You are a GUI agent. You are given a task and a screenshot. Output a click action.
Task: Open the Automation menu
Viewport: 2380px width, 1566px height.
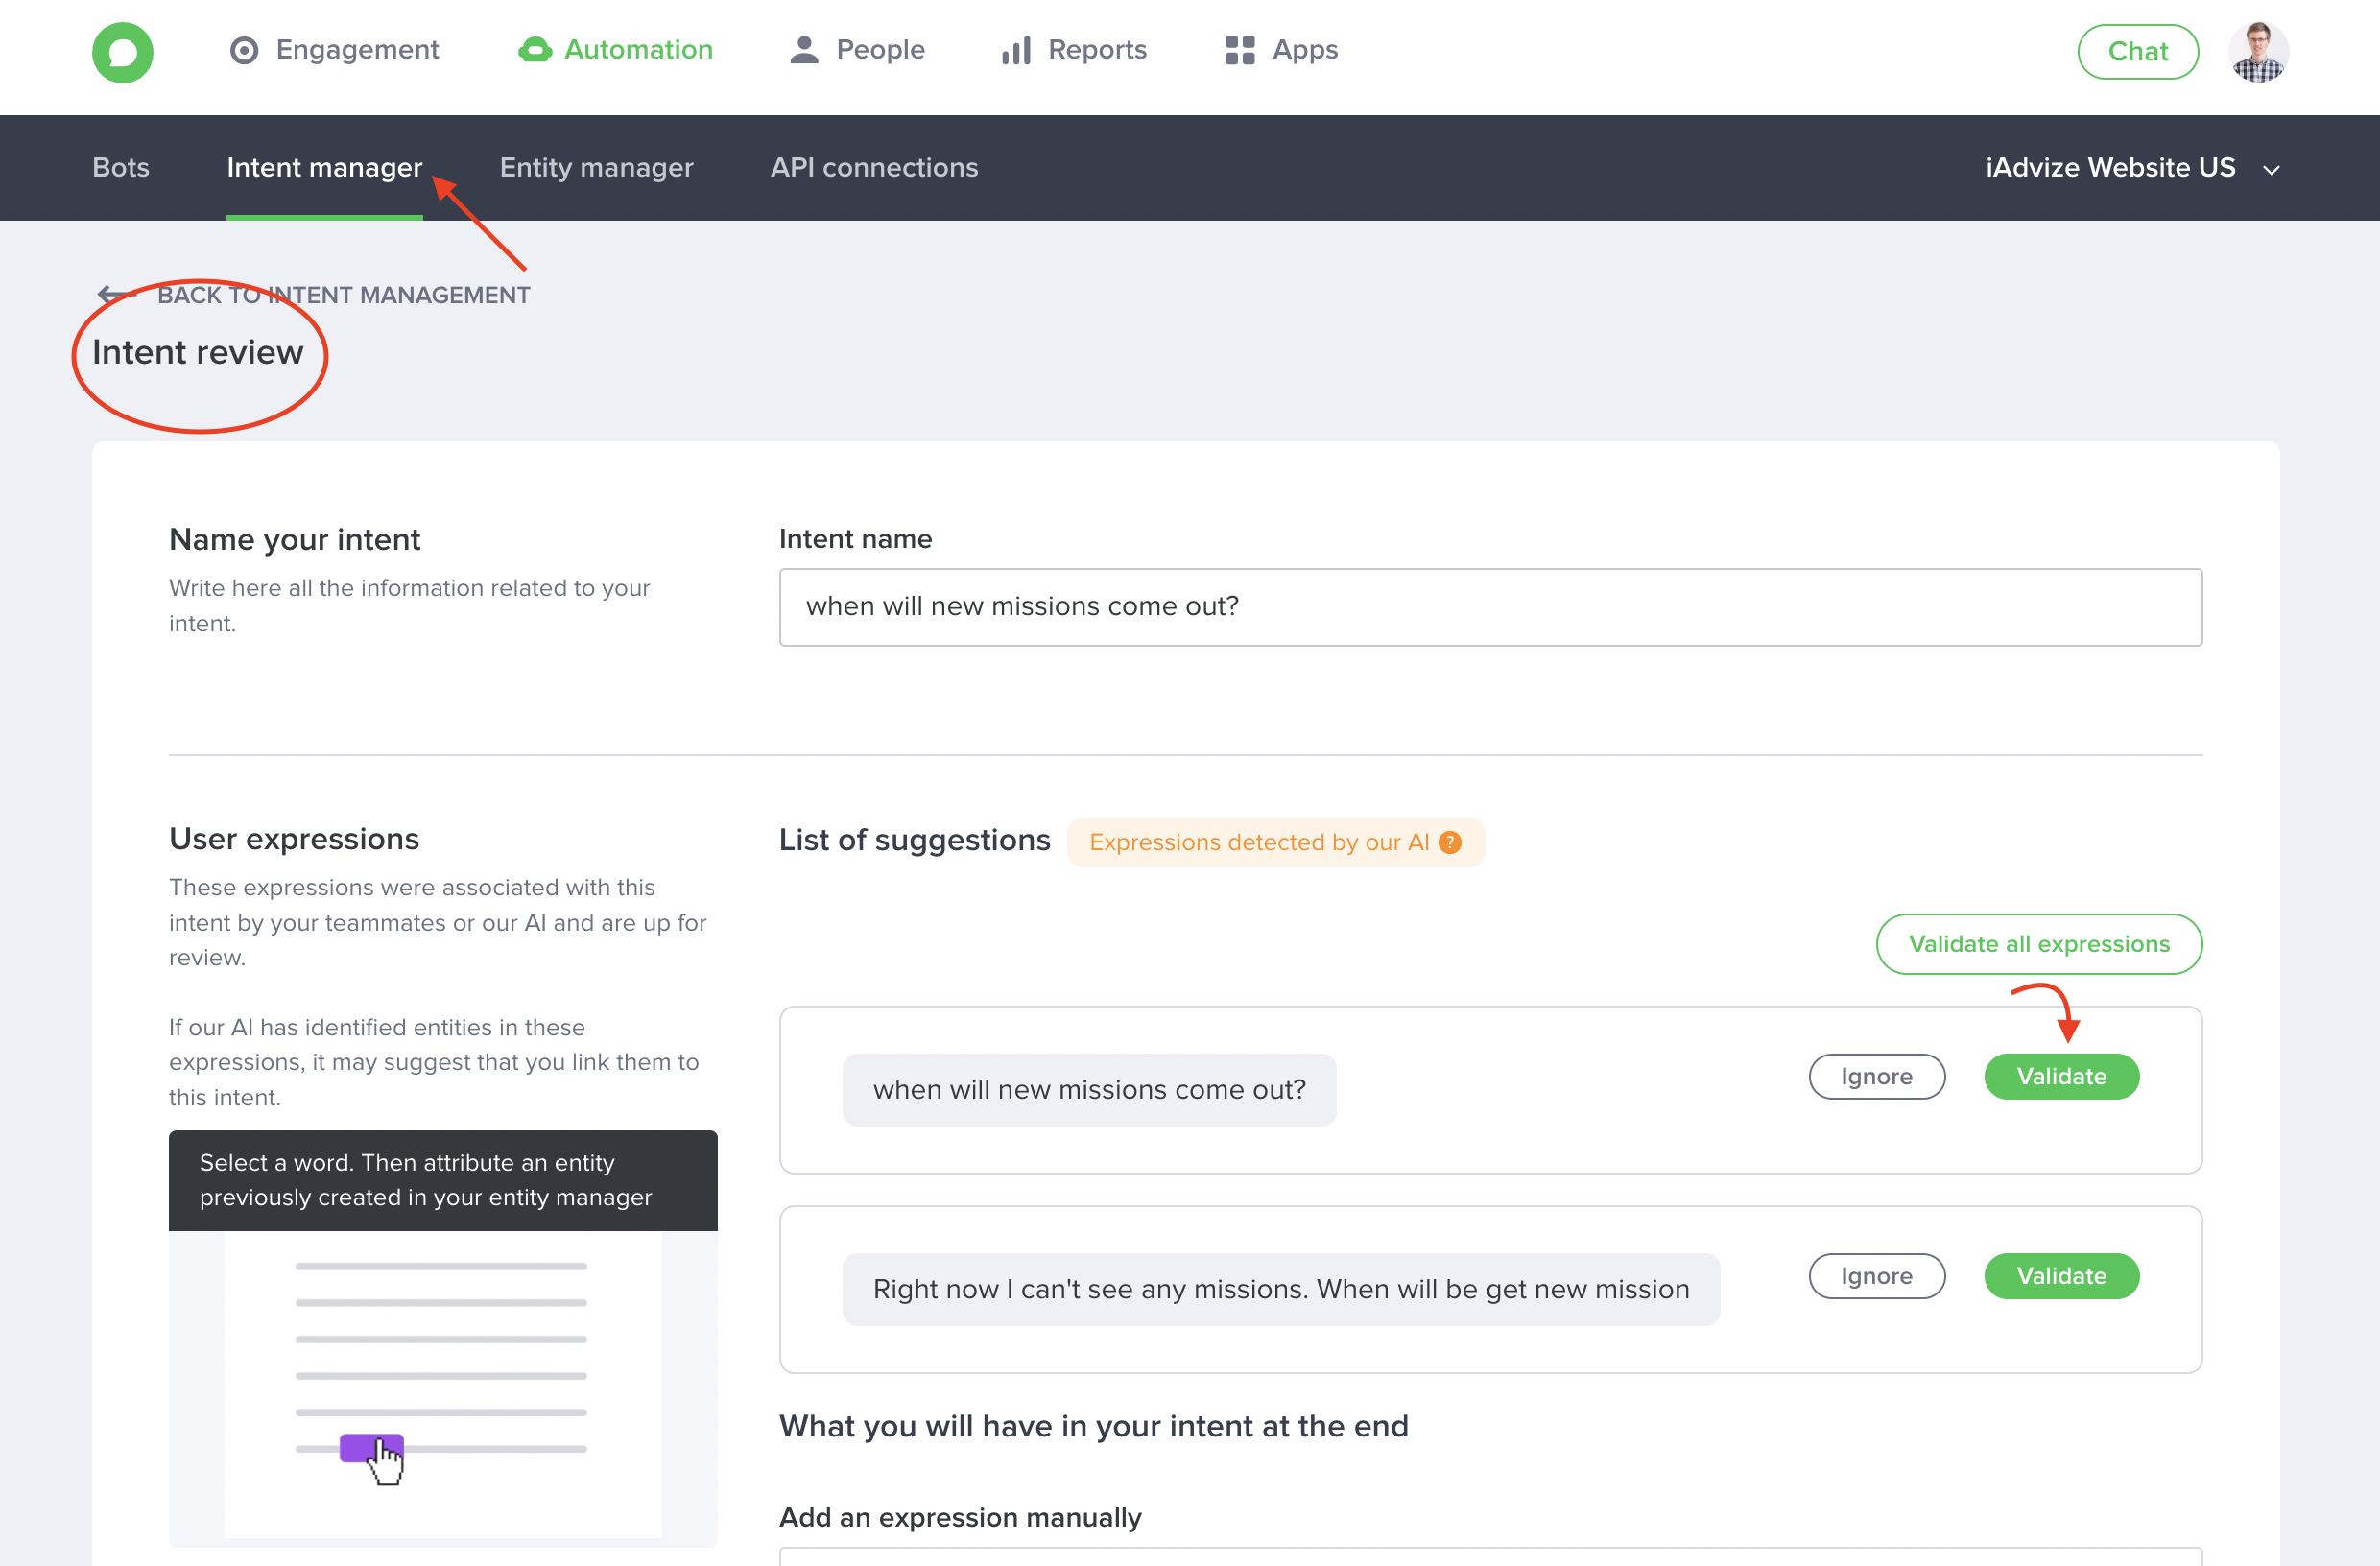[615, 50]
